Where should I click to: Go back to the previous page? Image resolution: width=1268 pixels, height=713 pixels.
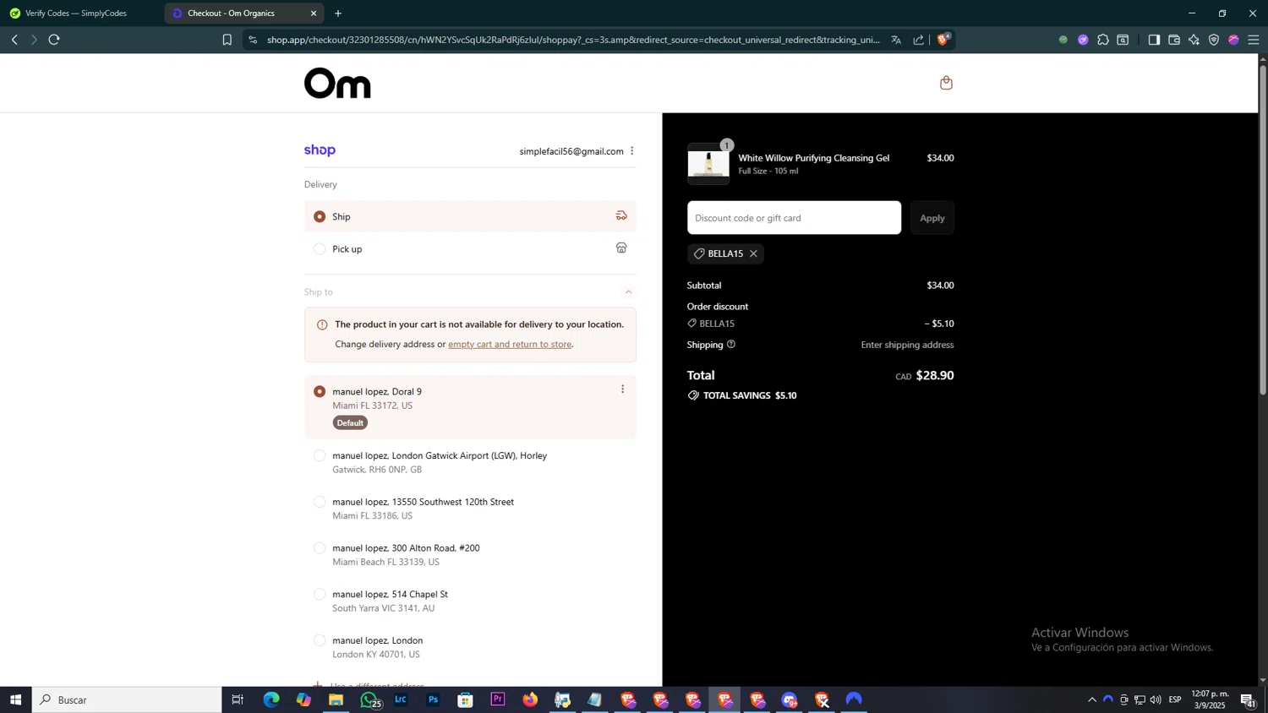14,40
